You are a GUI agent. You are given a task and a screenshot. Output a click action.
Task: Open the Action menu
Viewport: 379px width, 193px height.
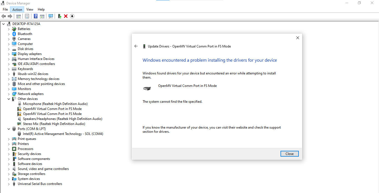click(x=17, y=9)
